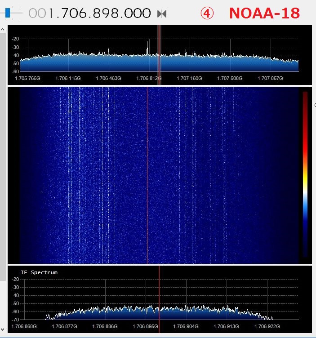Click spectrum axis label 1.707 508G
Viewport: 316px width, 338px height.
230,79
